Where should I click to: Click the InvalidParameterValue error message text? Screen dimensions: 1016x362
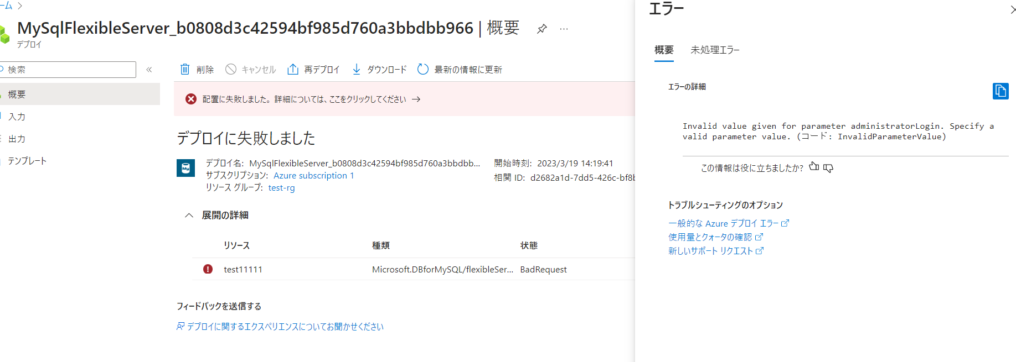[x=838, y=132]
